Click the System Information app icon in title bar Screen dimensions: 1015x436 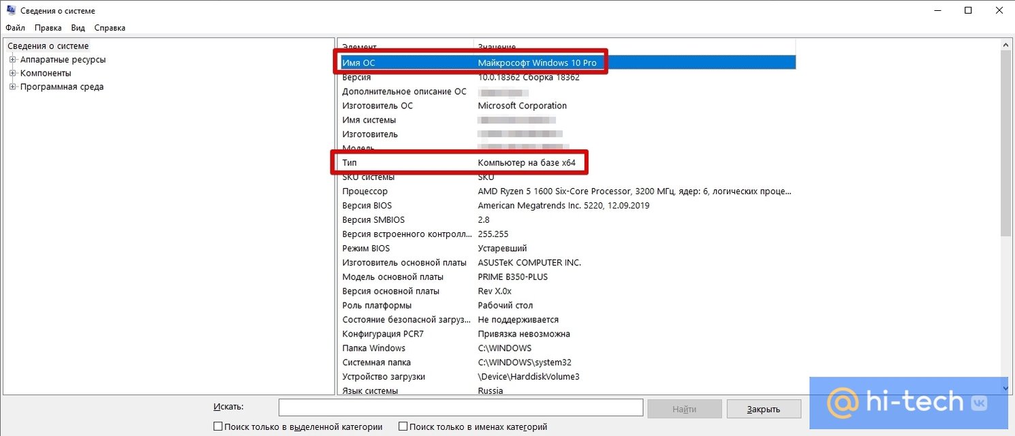coord(11,10)
